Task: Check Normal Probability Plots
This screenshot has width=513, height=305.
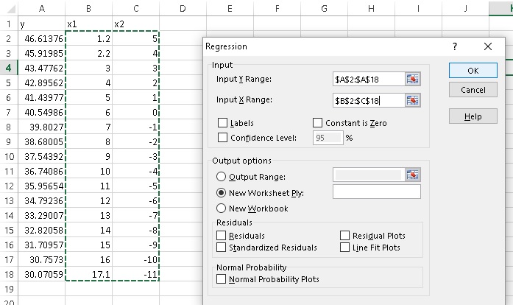Action: 222,279
